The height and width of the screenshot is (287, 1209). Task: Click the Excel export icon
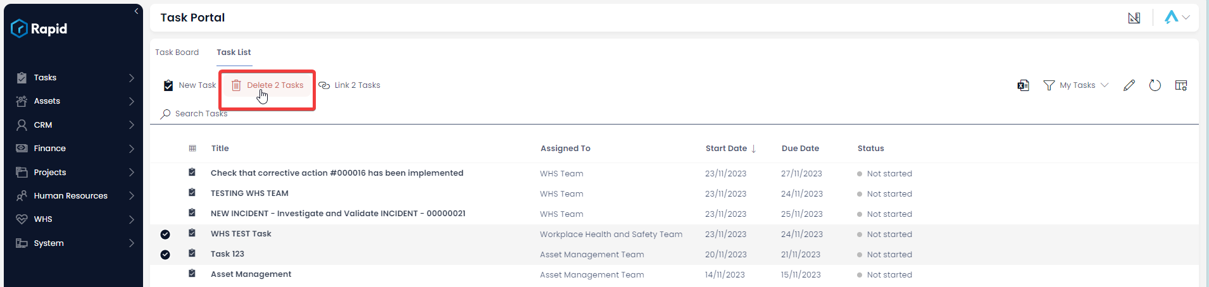pyautogui.click(x=1023, y=85)
